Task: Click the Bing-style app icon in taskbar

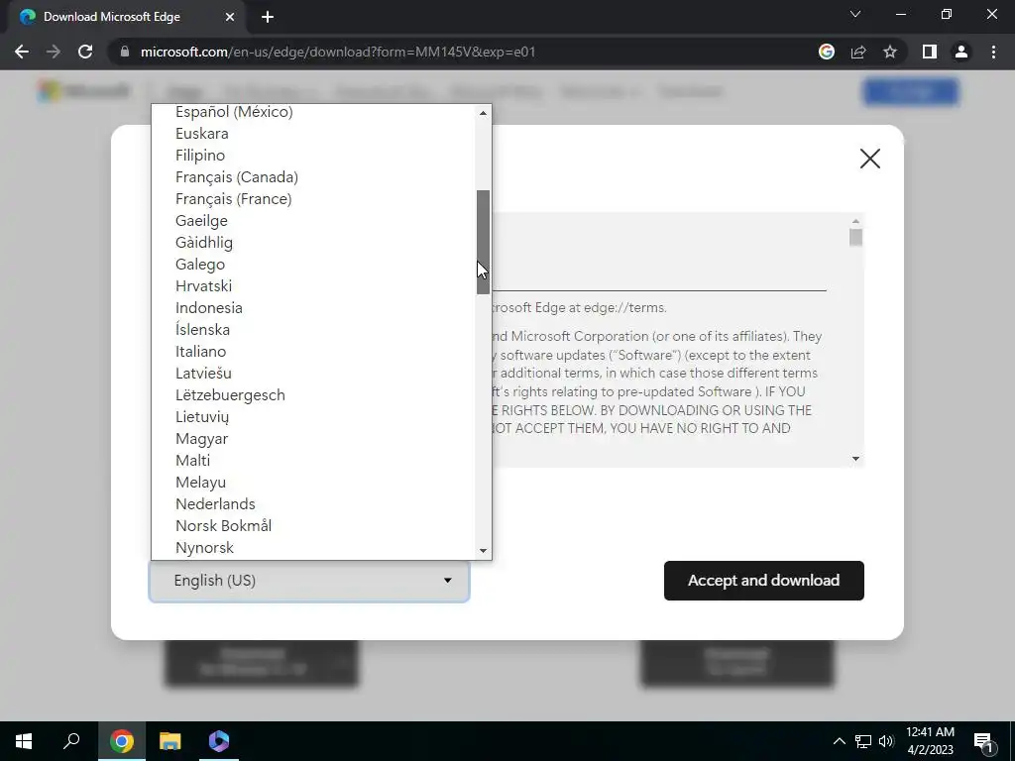Action: [x=219, y=741]
